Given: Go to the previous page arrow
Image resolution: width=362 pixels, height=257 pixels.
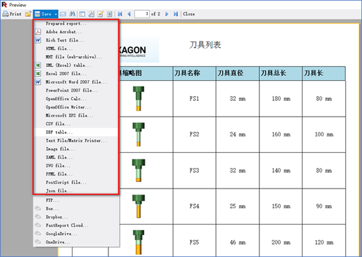Looking at the screenshot, I should 129,13.
